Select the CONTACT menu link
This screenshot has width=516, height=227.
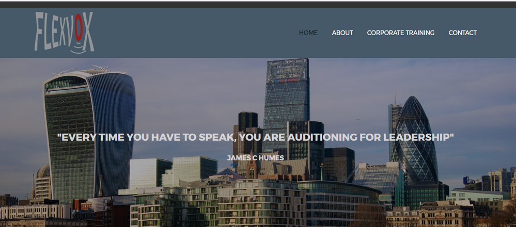point(462,33)
